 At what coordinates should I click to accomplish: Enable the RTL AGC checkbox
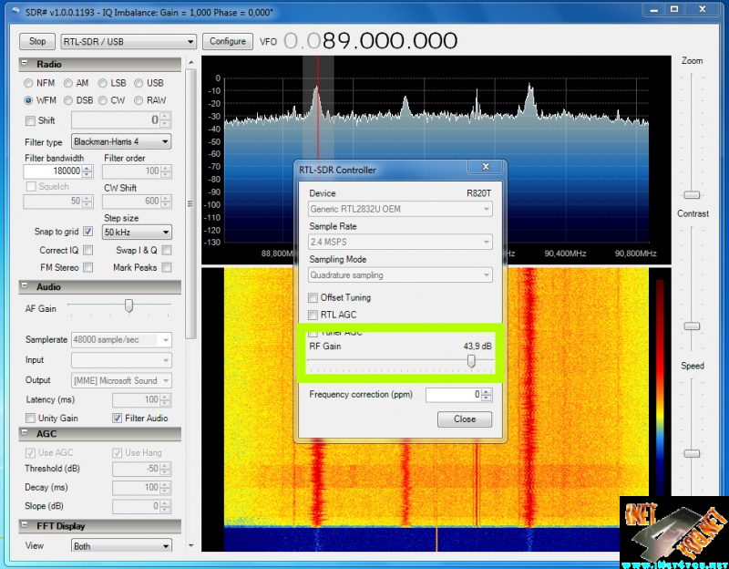(x=313, y=315)
